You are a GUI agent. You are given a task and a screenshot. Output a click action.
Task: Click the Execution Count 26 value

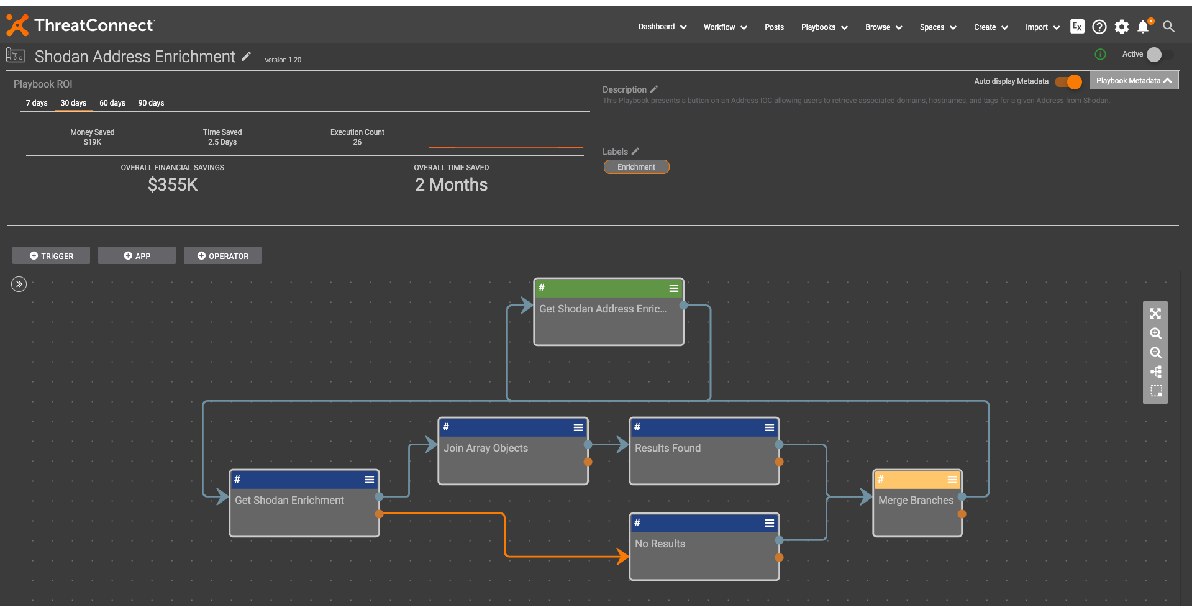pyautogui.click(x=357, y=142)
